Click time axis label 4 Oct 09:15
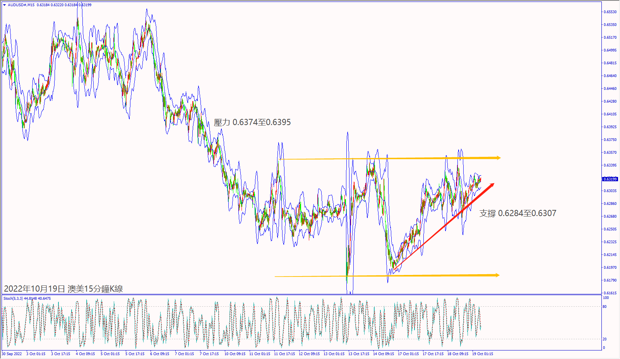Image resolution: width=620 pixels, height=359 pixels. tap(86, 354)
